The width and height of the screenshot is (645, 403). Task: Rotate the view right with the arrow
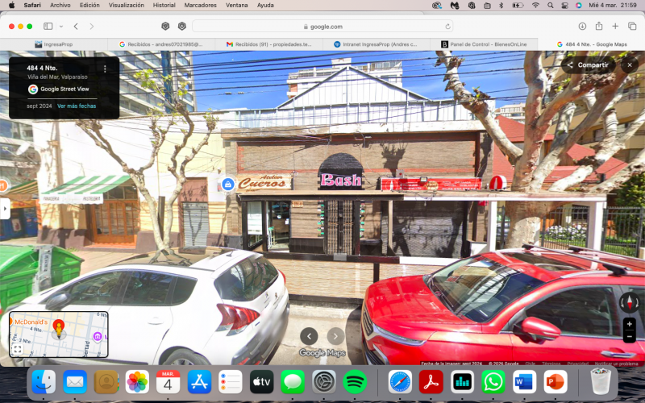[335, 336]
